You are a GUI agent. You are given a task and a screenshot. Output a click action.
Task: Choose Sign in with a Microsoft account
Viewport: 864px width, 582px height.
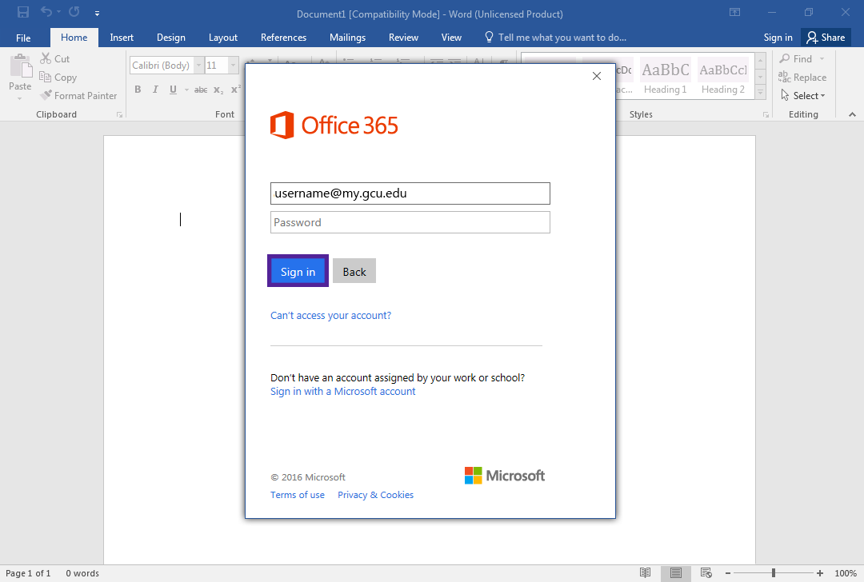tap(342, 392)
